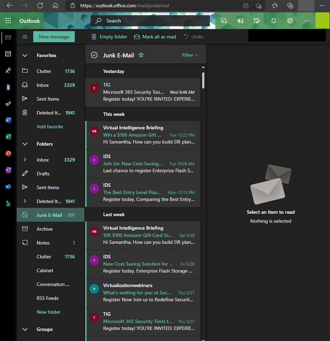
Task: Click message list scroll-up arrow
Action: click(203, 67)
